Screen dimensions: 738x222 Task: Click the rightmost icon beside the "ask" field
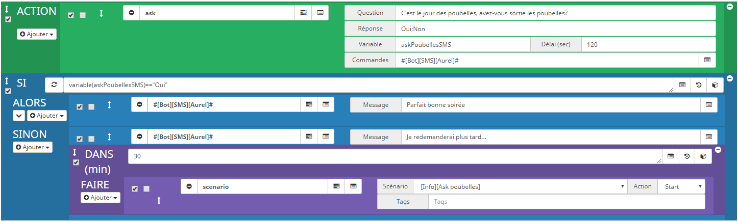tap(320, 13)
